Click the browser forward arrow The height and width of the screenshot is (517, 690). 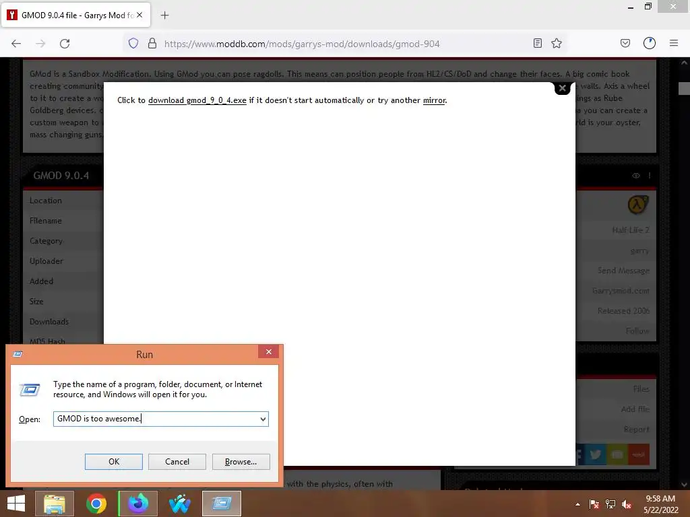coord(40,44)
